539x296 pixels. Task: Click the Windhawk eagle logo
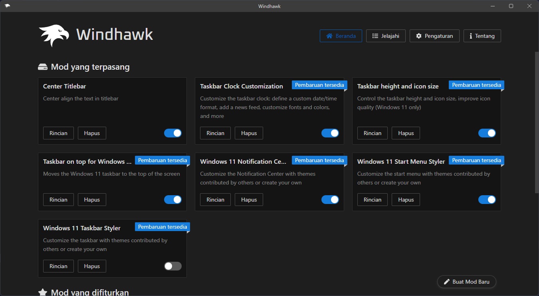[x=54, y=35]
